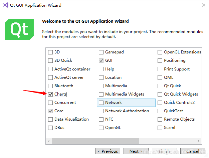Image resolution: width=209 pixels, height=158 pixels.
Task: Enable the Qt Quick module
Action: 160,86
